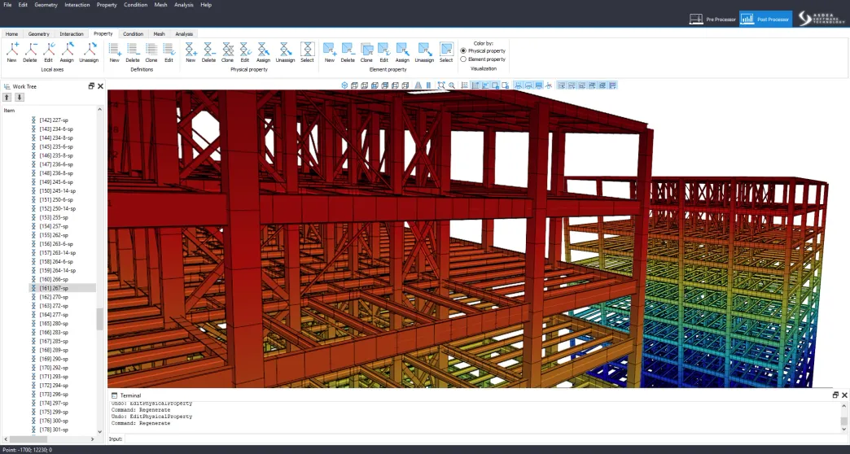850x454 pixels.
Task: Create a new definition
Action: pos(114,53)
